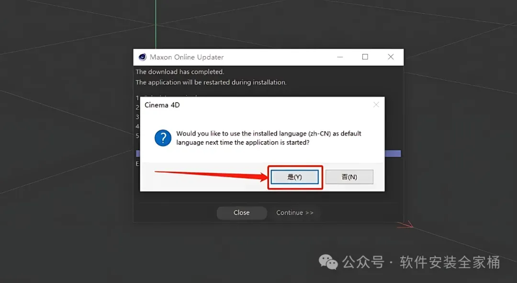Decline with the 否(N) button

pos(349,177)
